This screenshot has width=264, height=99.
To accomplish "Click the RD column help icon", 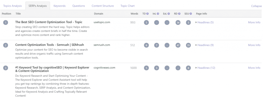I will point(179,14).
